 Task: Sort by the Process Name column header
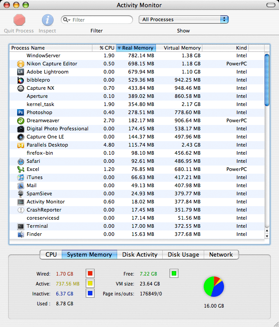(x=51, y=48)
